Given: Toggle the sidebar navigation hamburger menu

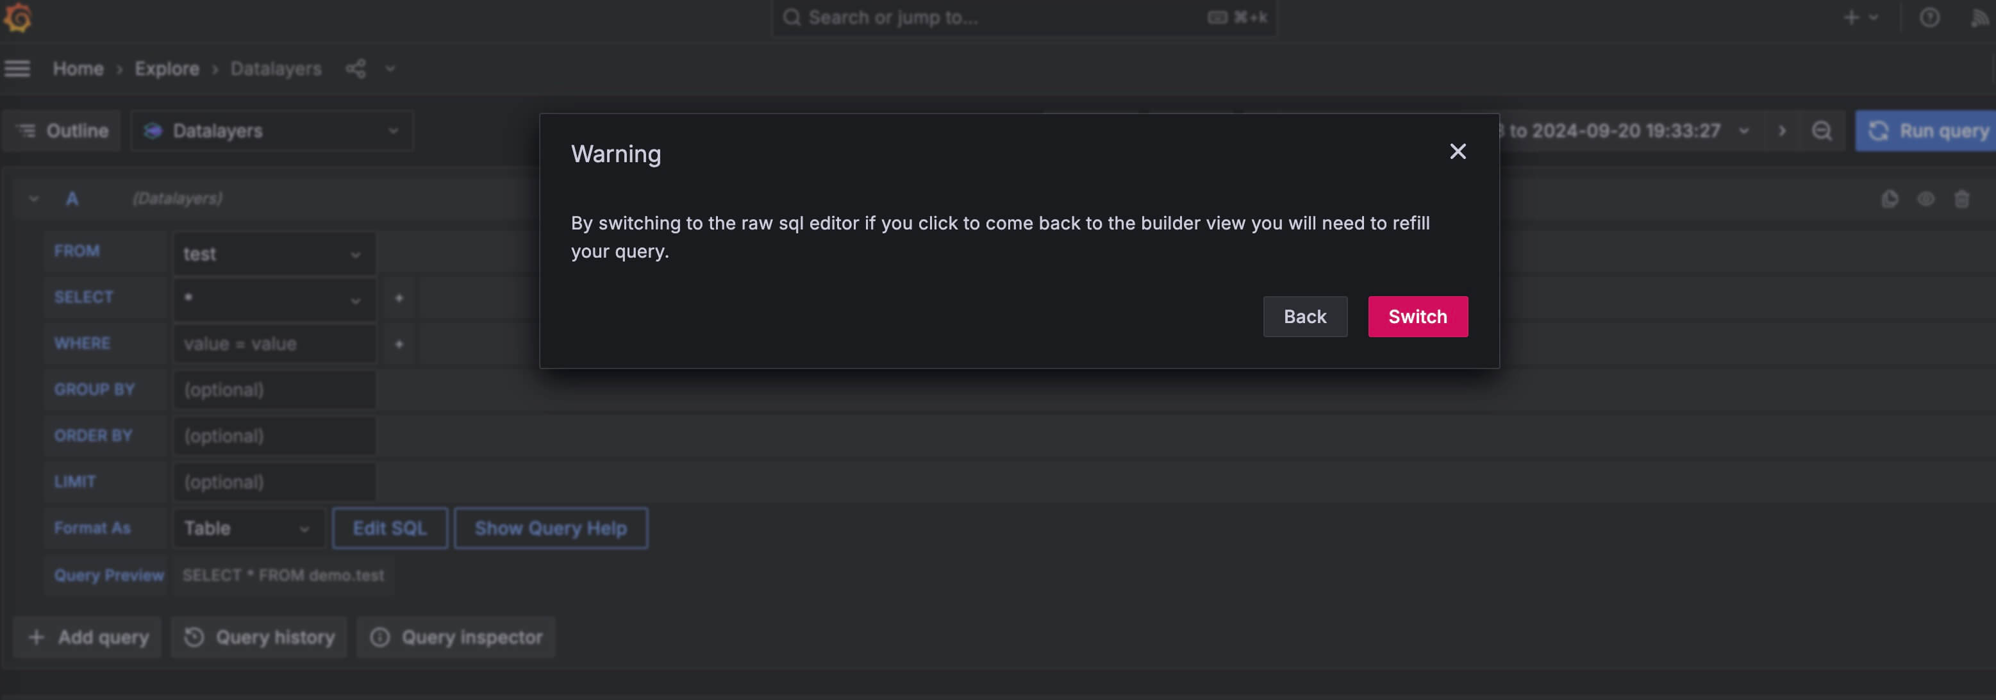Looking at the screenshot, I should pyautogui.click(x=18, y=69).
